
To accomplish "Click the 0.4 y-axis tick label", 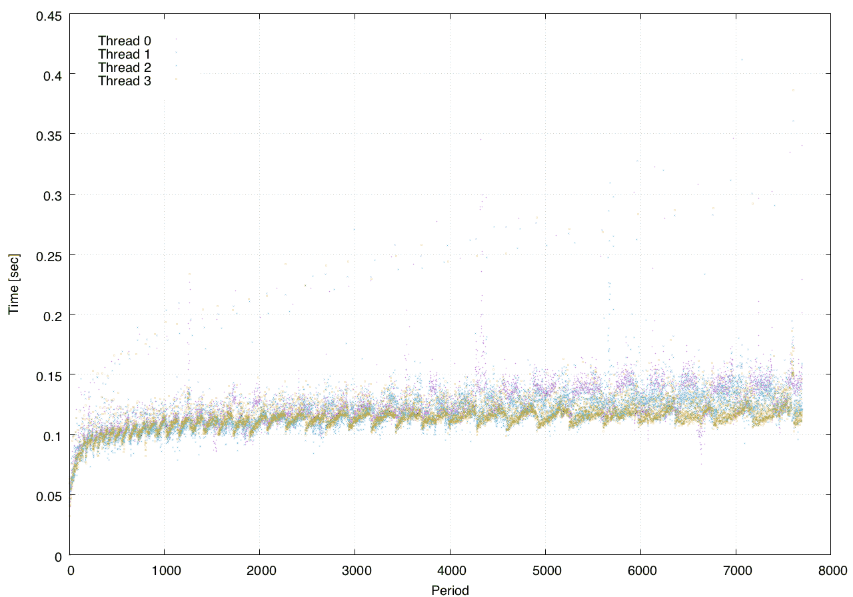I will [x=52, y=75].
